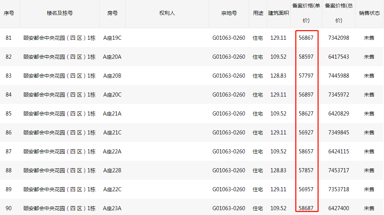The height and width of the screenshot is (215, 384).
Task: Click unit price 57797
Action: [x=306, y=76]
